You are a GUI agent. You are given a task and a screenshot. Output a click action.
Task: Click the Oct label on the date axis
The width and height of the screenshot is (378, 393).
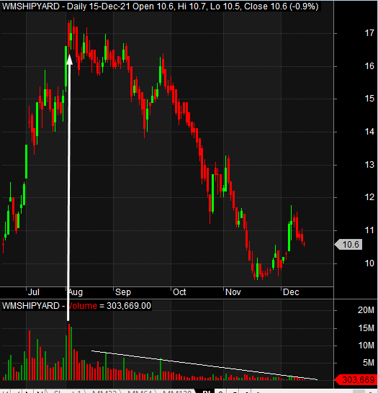179,292
